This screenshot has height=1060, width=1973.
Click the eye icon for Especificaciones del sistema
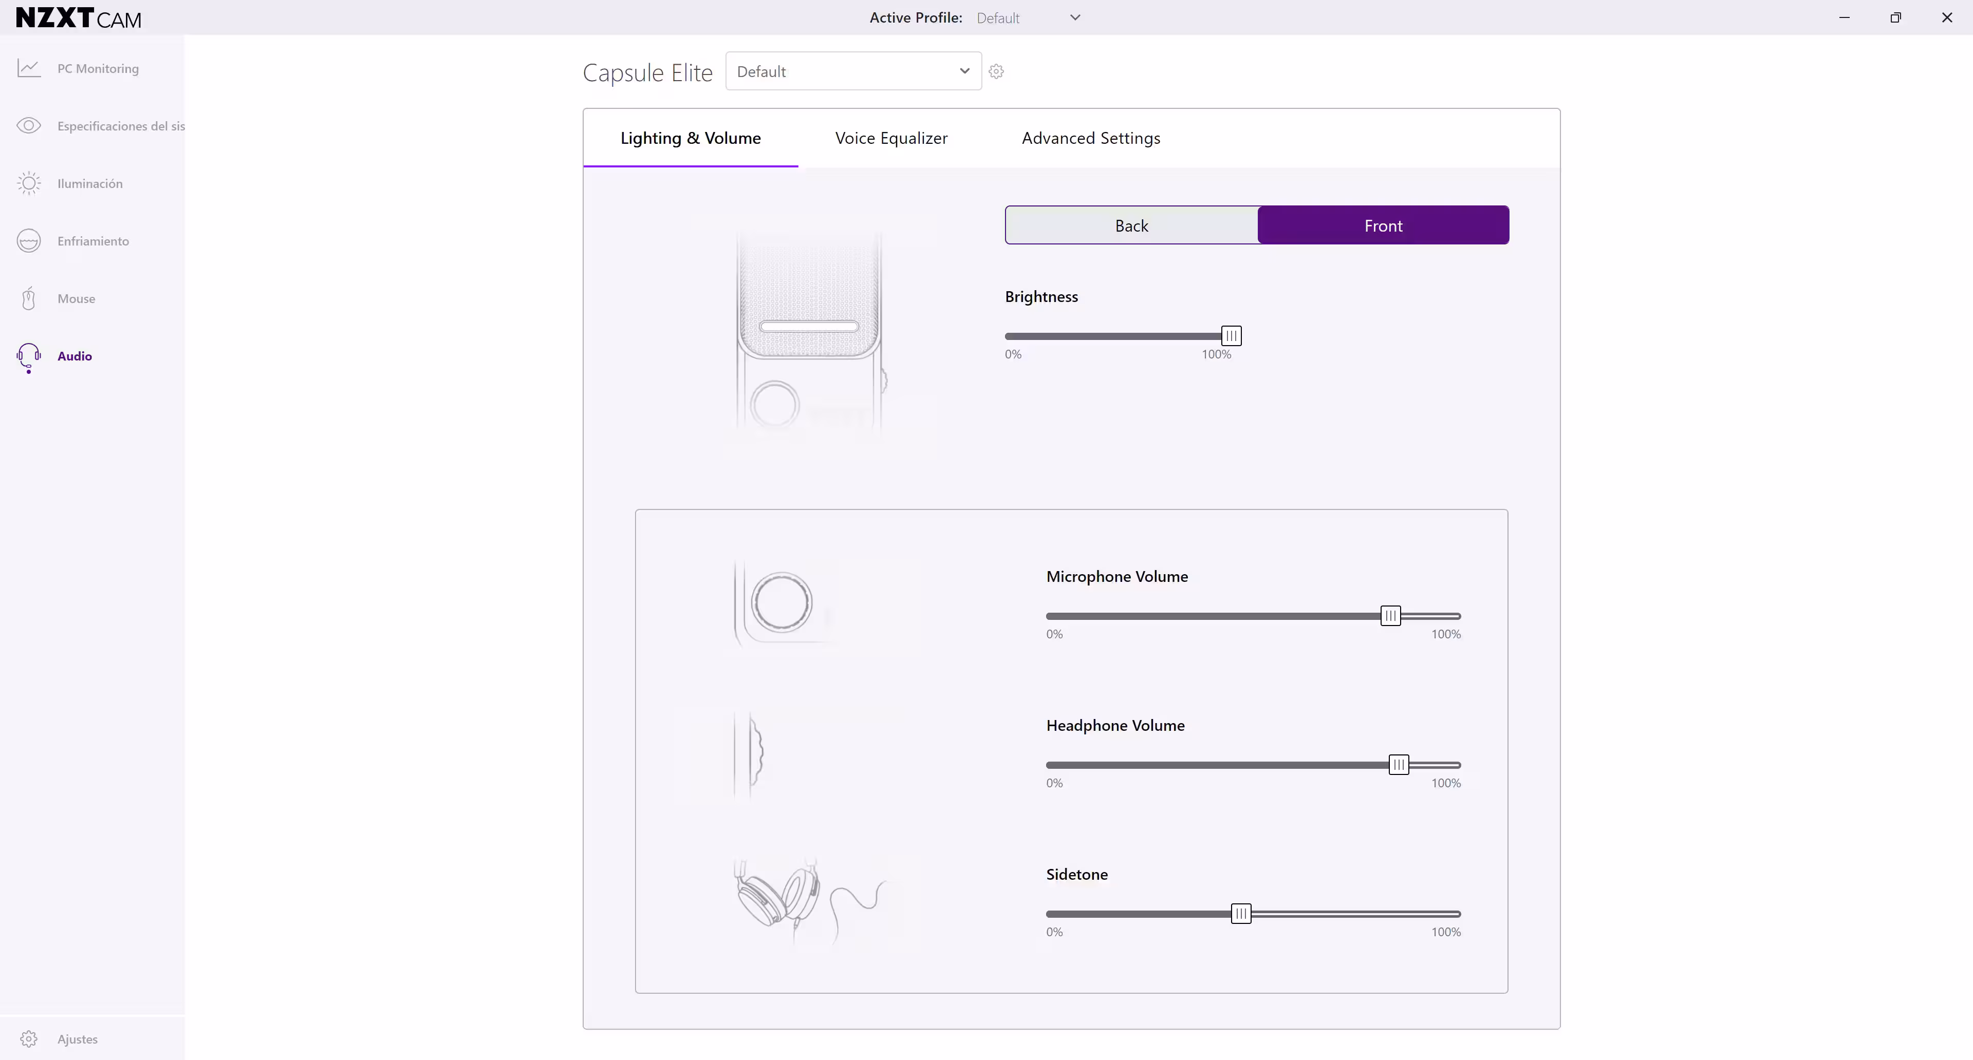point(29,125)
